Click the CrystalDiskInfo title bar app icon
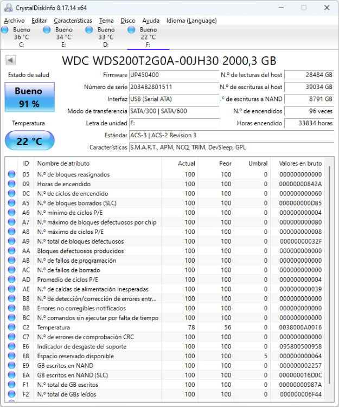Viewport: 339px width, 407px height. (x=8, y=8)
